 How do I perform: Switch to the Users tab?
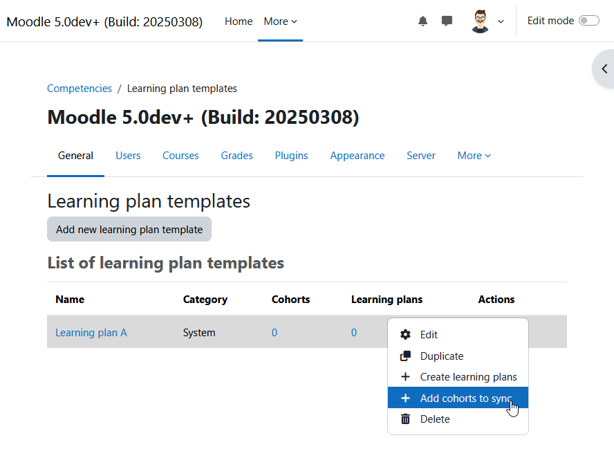pyautogui.click(x=128, y=156)
